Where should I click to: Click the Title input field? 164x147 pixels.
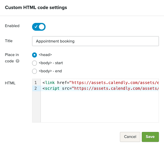pyautogui.click(x=95, y=41)
